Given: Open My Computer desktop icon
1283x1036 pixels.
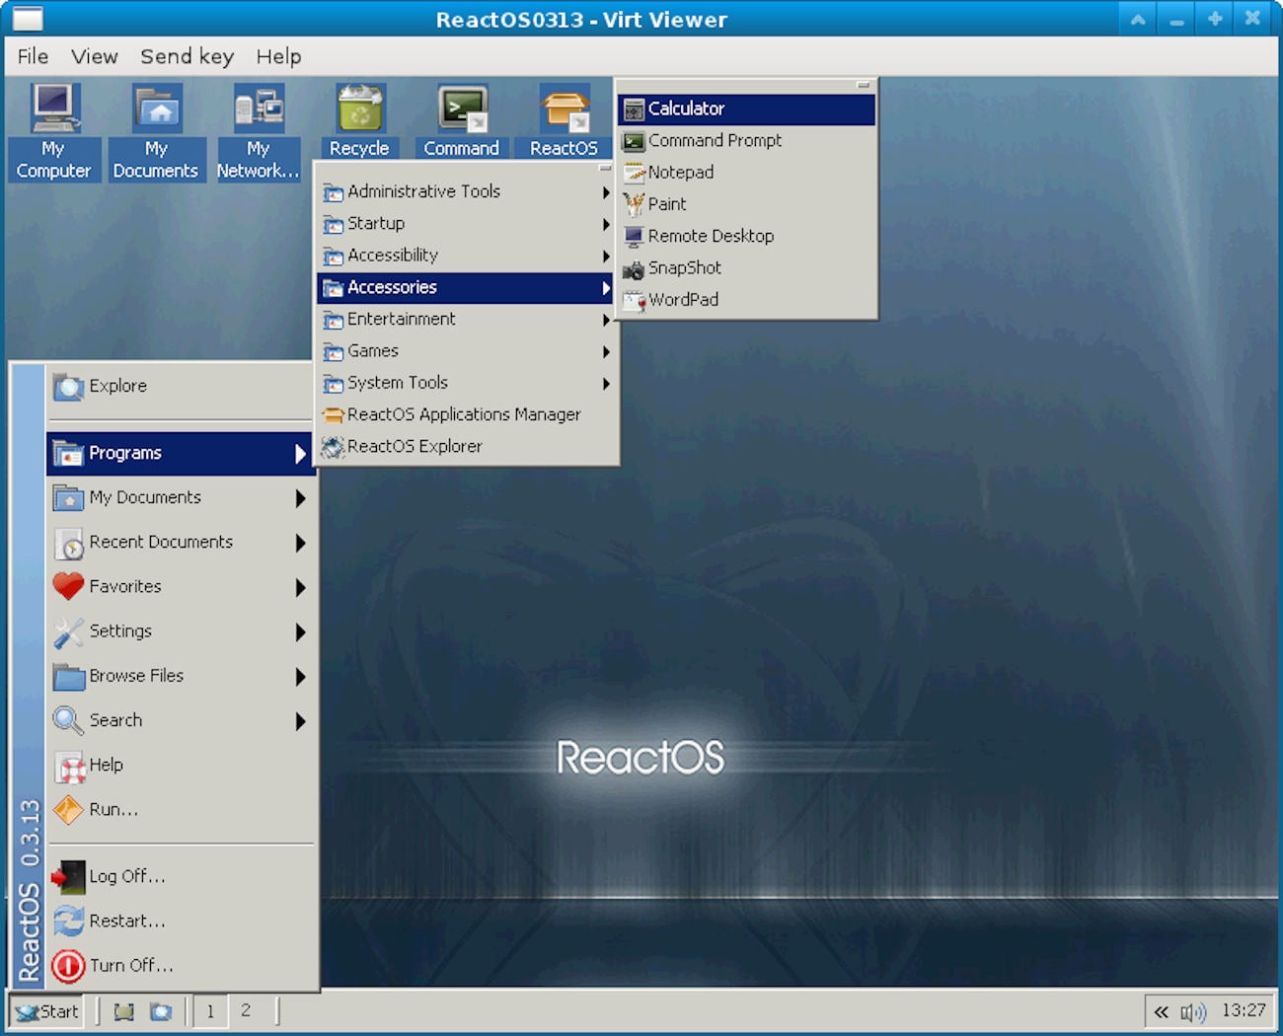Looking at the screenshot, I should 53,111.
